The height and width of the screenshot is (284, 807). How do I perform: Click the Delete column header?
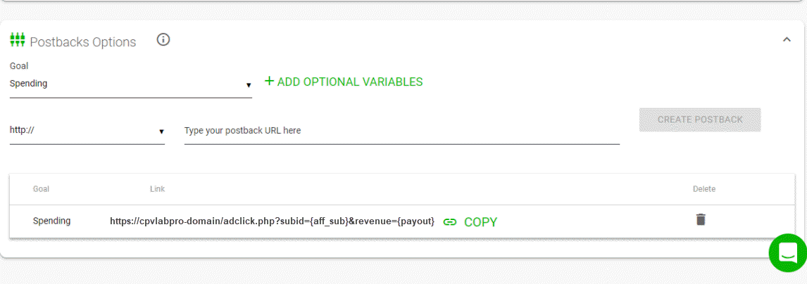pyautogui.click(x=704, y=189)
